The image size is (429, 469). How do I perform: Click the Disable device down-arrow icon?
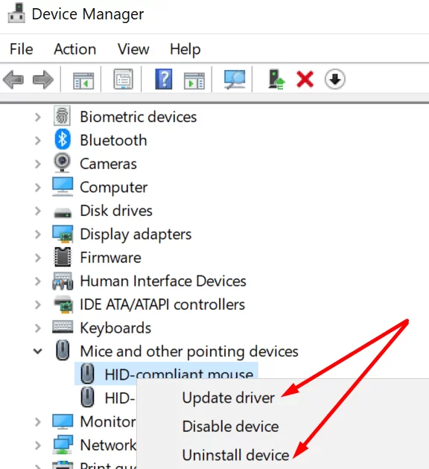click(334, 79)
